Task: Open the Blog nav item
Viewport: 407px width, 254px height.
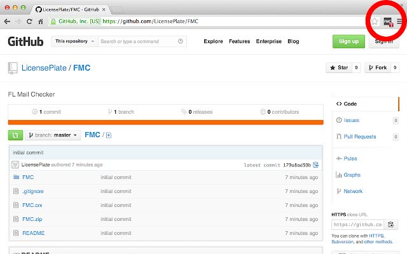Action: coord(293,41)
